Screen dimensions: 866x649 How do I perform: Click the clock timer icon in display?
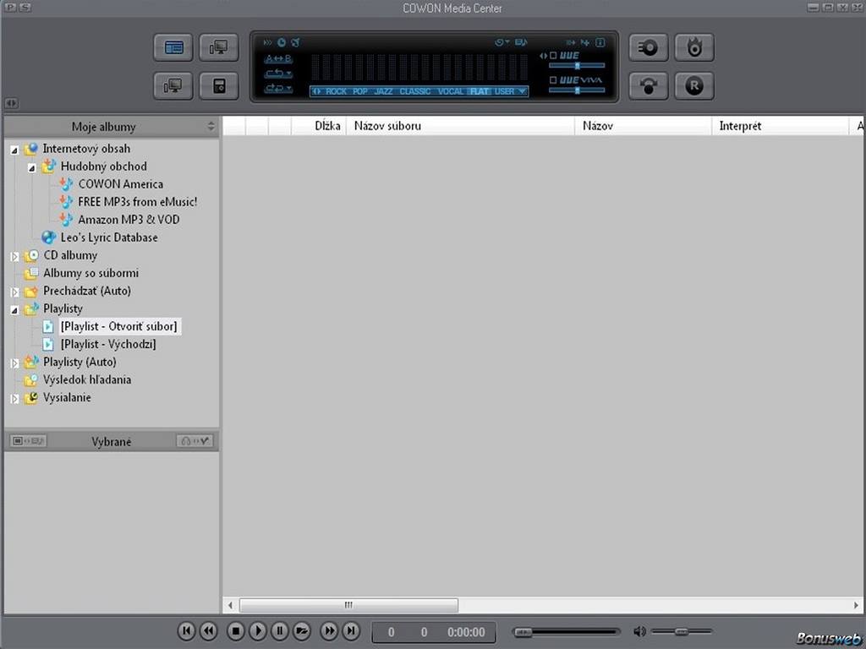(x=282, y=42)
